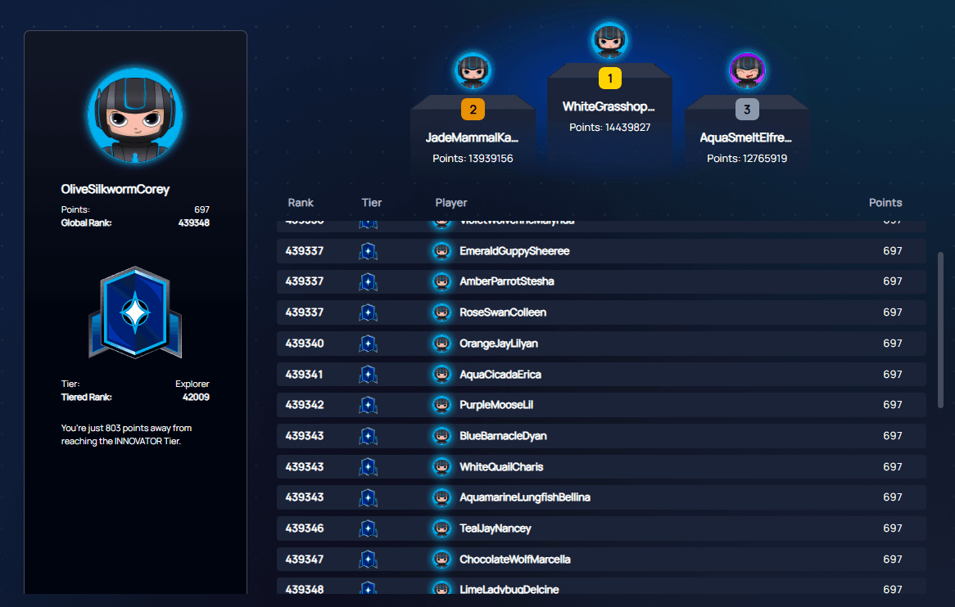Screen dimensions: 955x607
Task: Select the Tier column header
Action: tap(371, 203)
